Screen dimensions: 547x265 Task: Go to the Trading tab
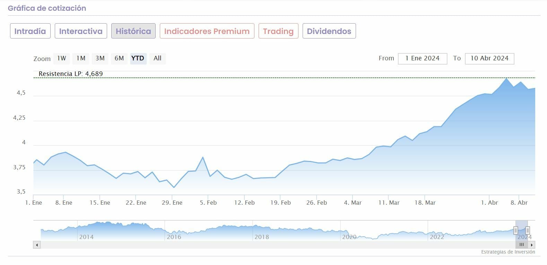pos(278,31)
